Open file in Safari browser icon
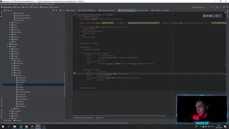The width and height of the screenshot is (229, 129). pyautogui.click(x=210, y=16)
